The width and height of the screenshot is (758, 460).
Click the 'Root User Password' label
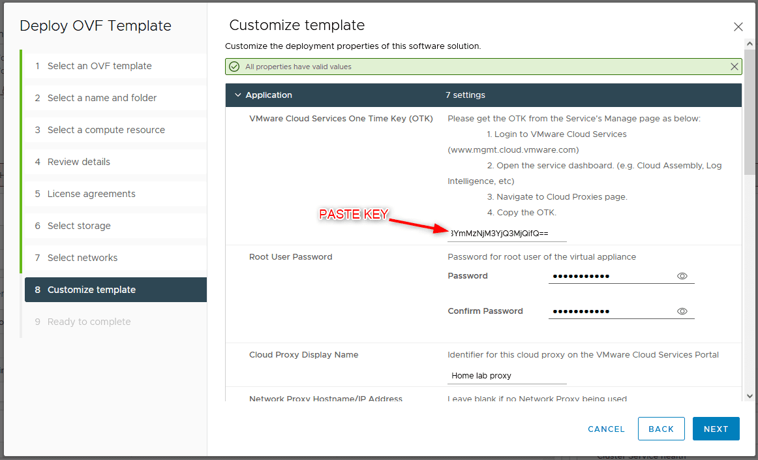pos(290,257)
